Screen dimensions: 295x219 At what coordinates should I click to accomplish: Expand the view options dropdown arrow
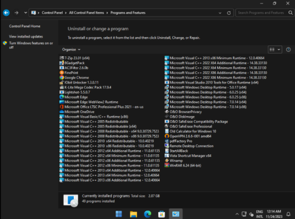pyautogui.click(x=278, y=49)
